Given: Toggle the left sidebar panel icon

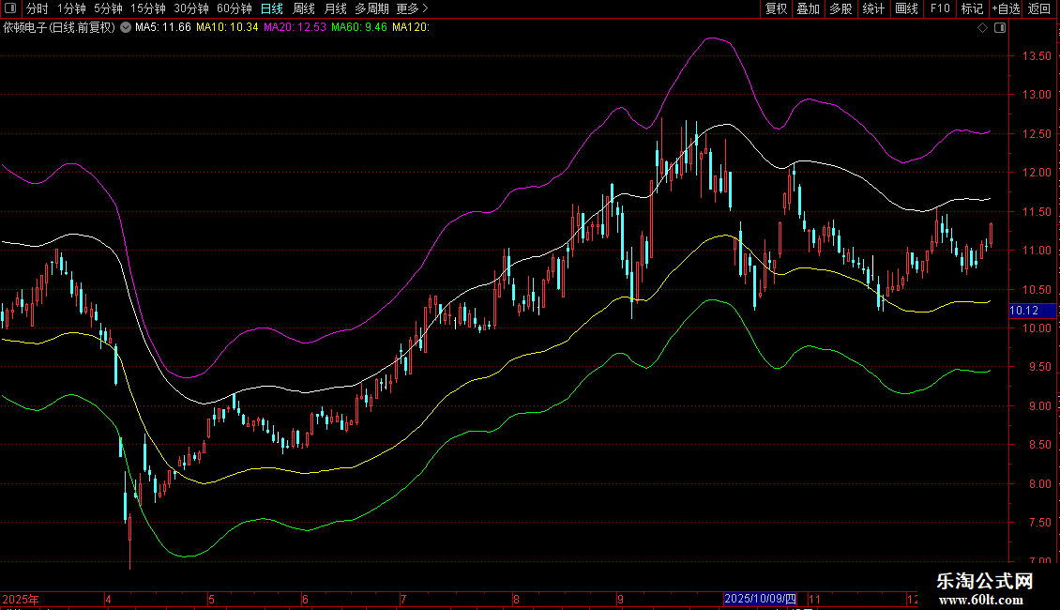Looking at the screenshot, I should (10, 8).
